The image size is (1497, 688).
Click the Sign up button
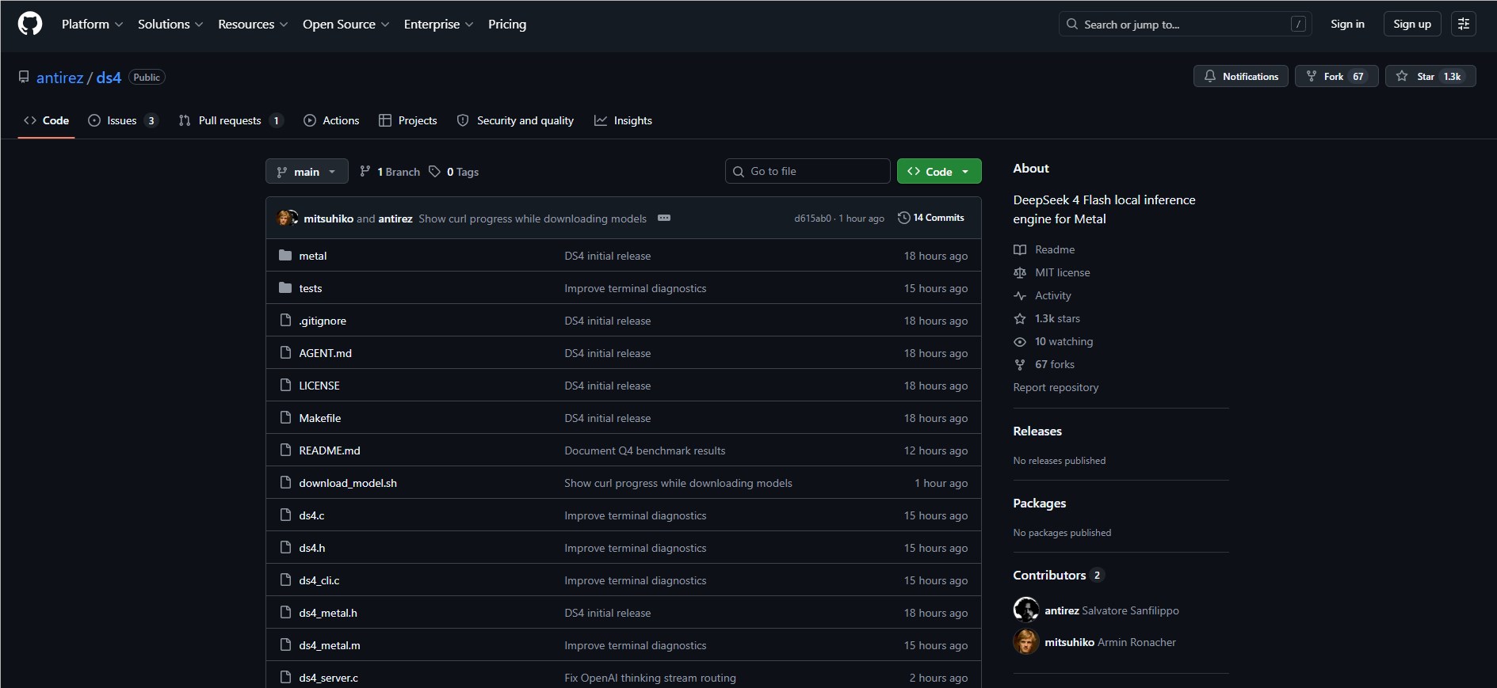tap(1412, 24)
